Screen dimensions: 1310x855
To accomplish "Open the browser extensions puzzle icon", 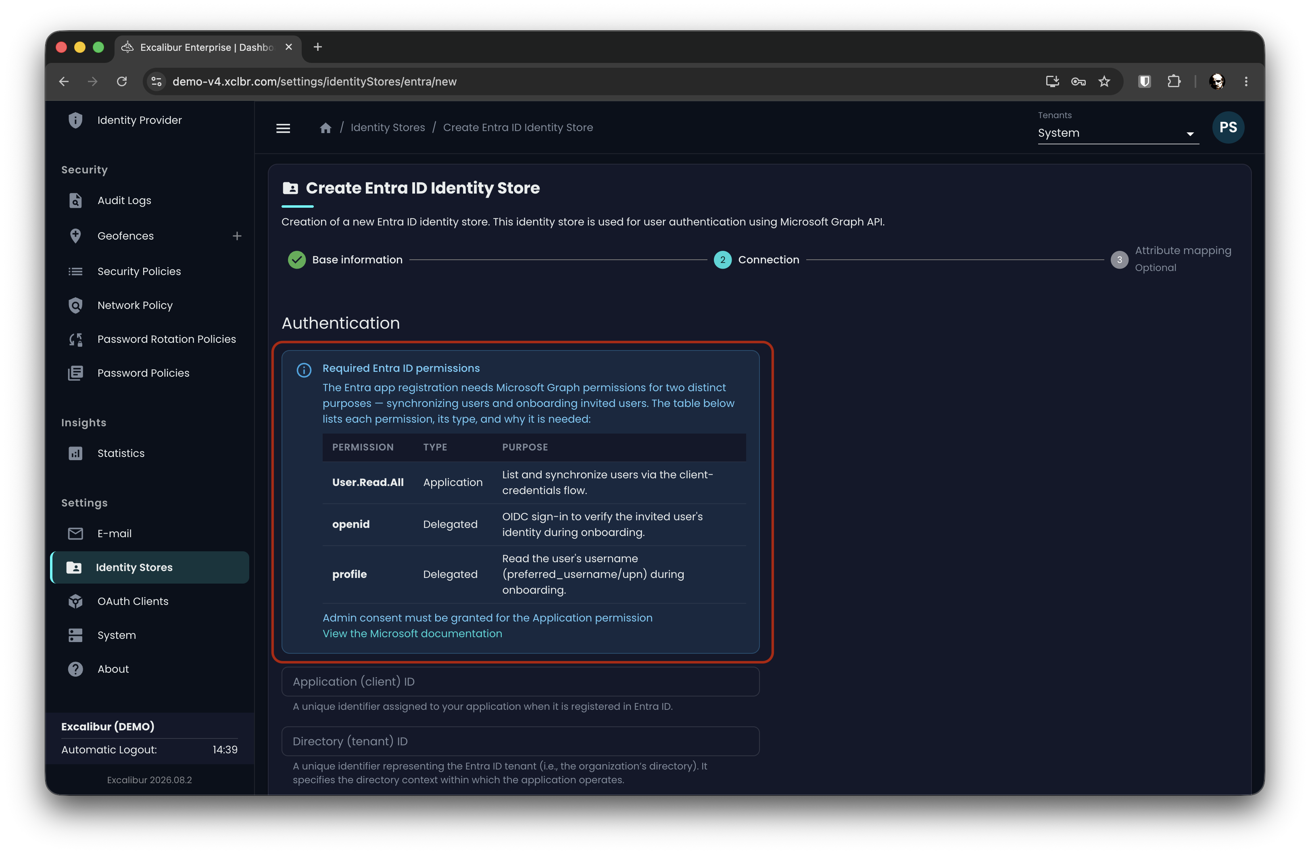I will tap(1174, 81).
